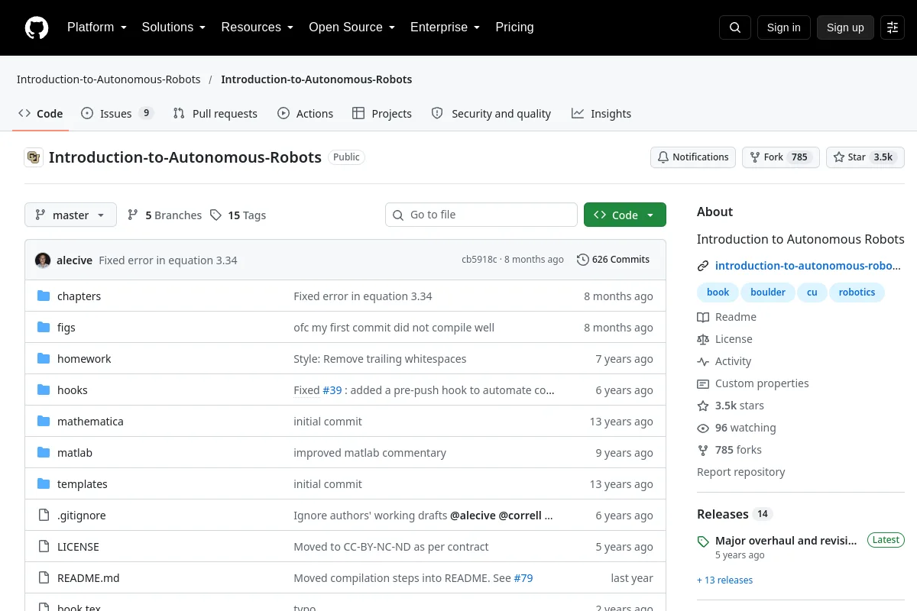Click the LICENSE file icon
This screenshot has height=611, width=917.
pos(44,547)
